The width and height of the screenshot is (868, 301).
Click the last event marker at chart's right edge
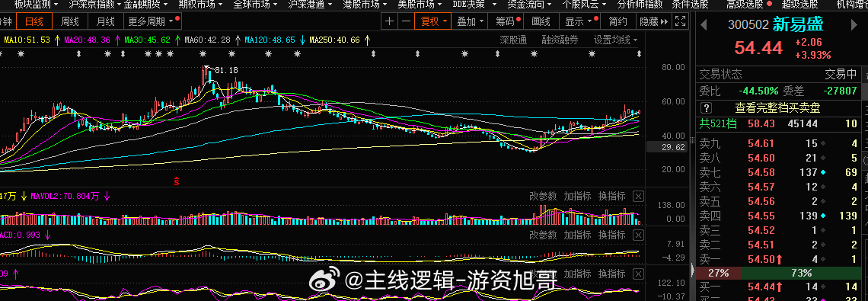click(x=639, y=54)
